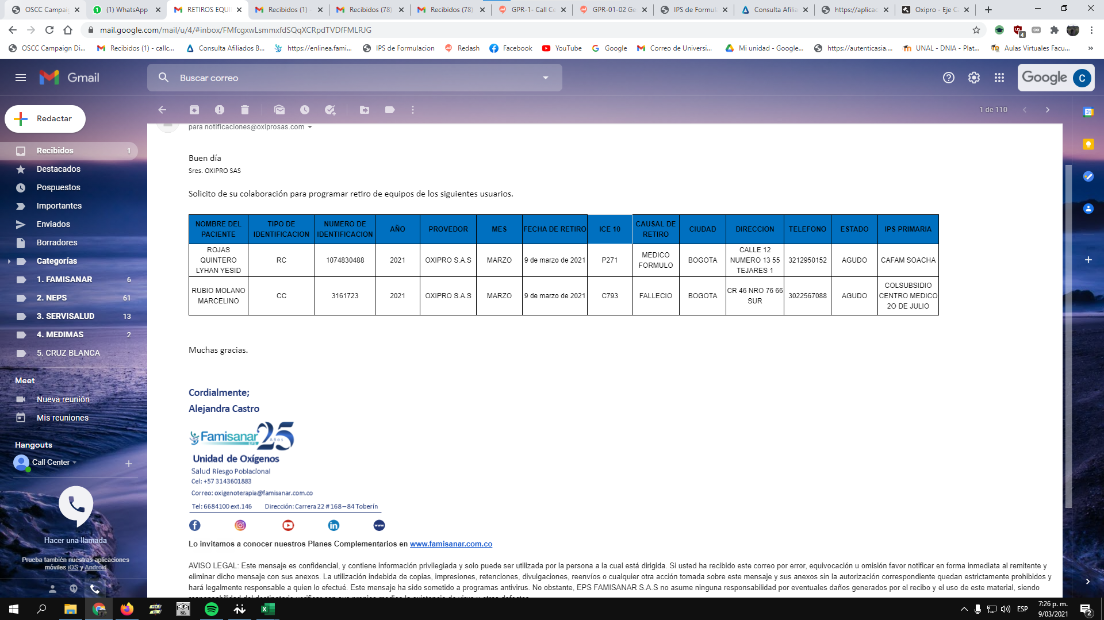Open Famisanar Instagram icon in signature
This screenshot has height=620, width=1104.
(x=240, y=525)
